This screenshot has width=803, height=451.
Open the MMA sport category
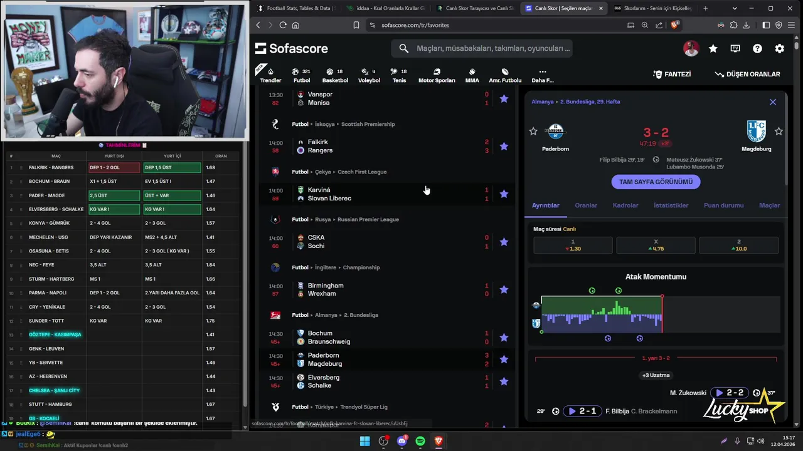click(x=472, y=75)
